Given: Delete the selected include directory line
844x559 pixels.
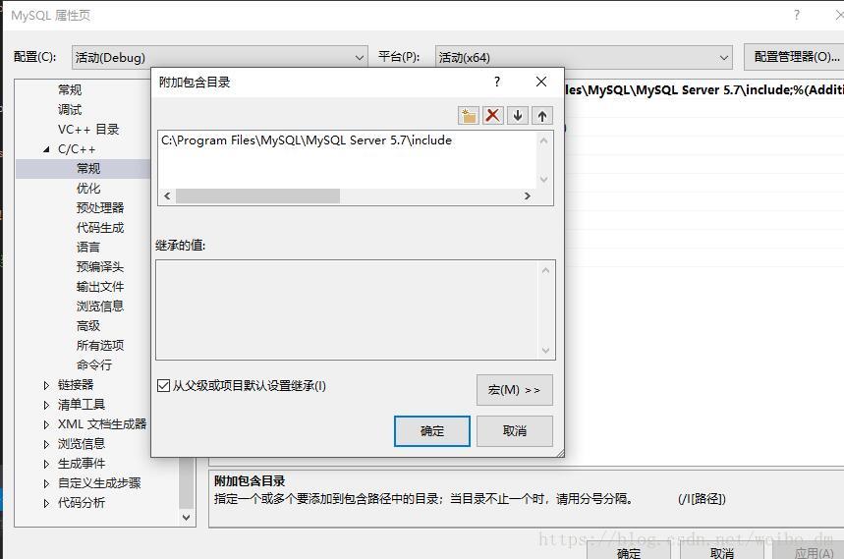Looking at the screenshot, I should point(492,116).
